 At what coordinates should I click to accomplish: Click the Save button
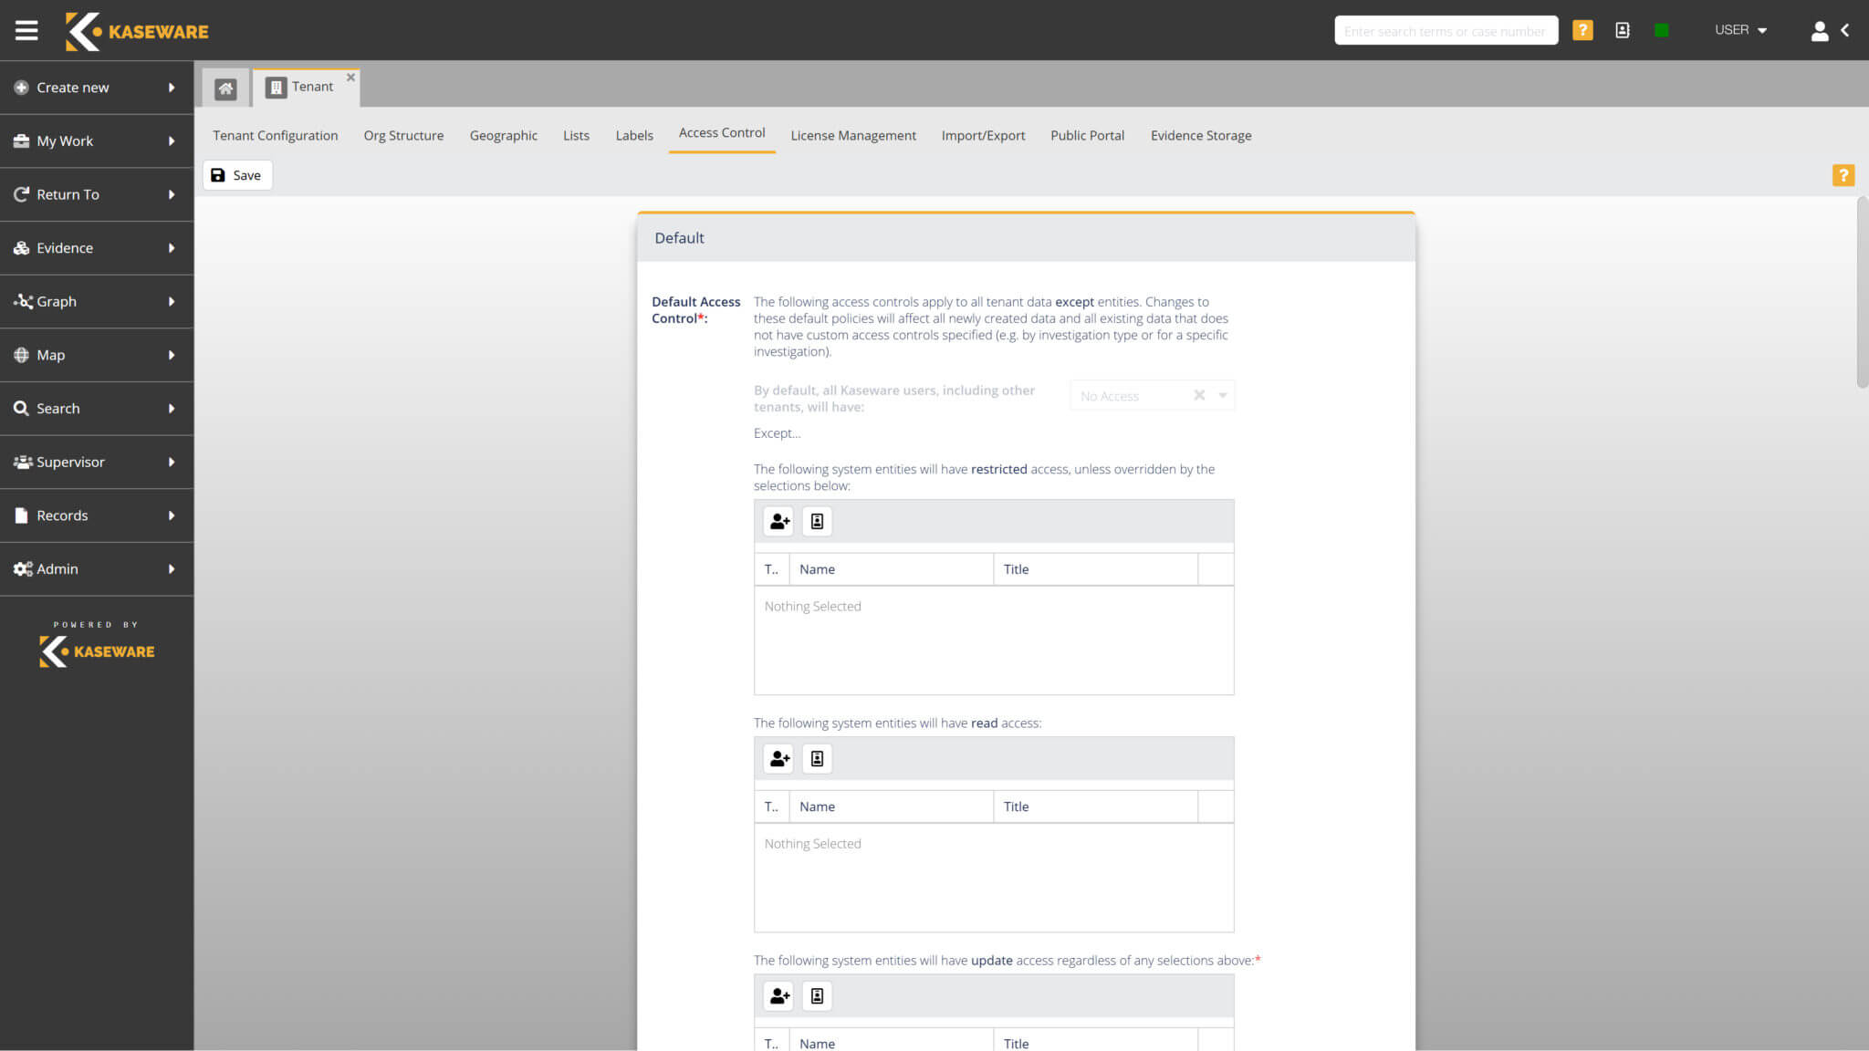click(236, 174)
